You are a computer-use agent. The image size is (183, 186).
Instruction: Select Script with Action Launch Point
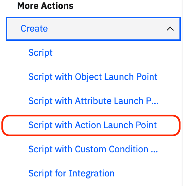(x=93, y=125)
